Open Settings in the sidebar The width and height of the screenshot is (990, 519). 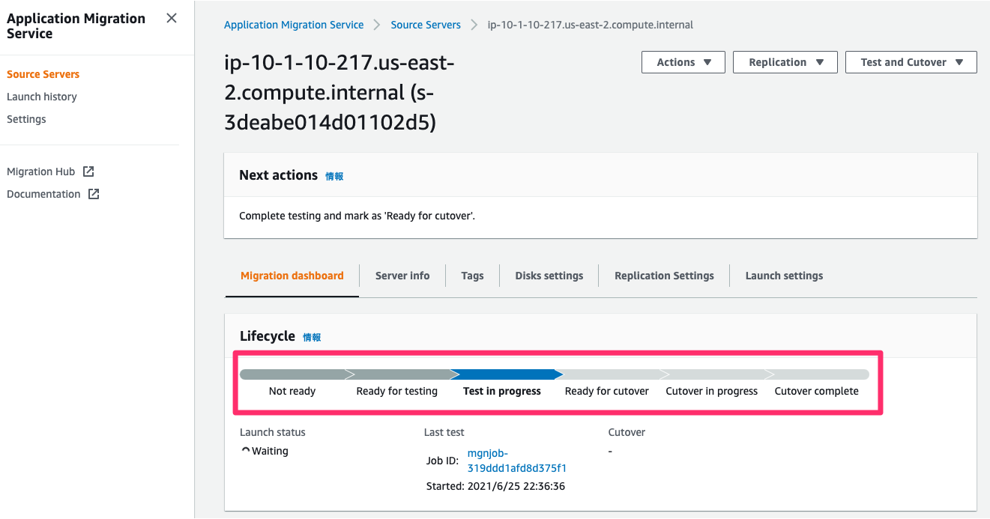click(26, 119)
